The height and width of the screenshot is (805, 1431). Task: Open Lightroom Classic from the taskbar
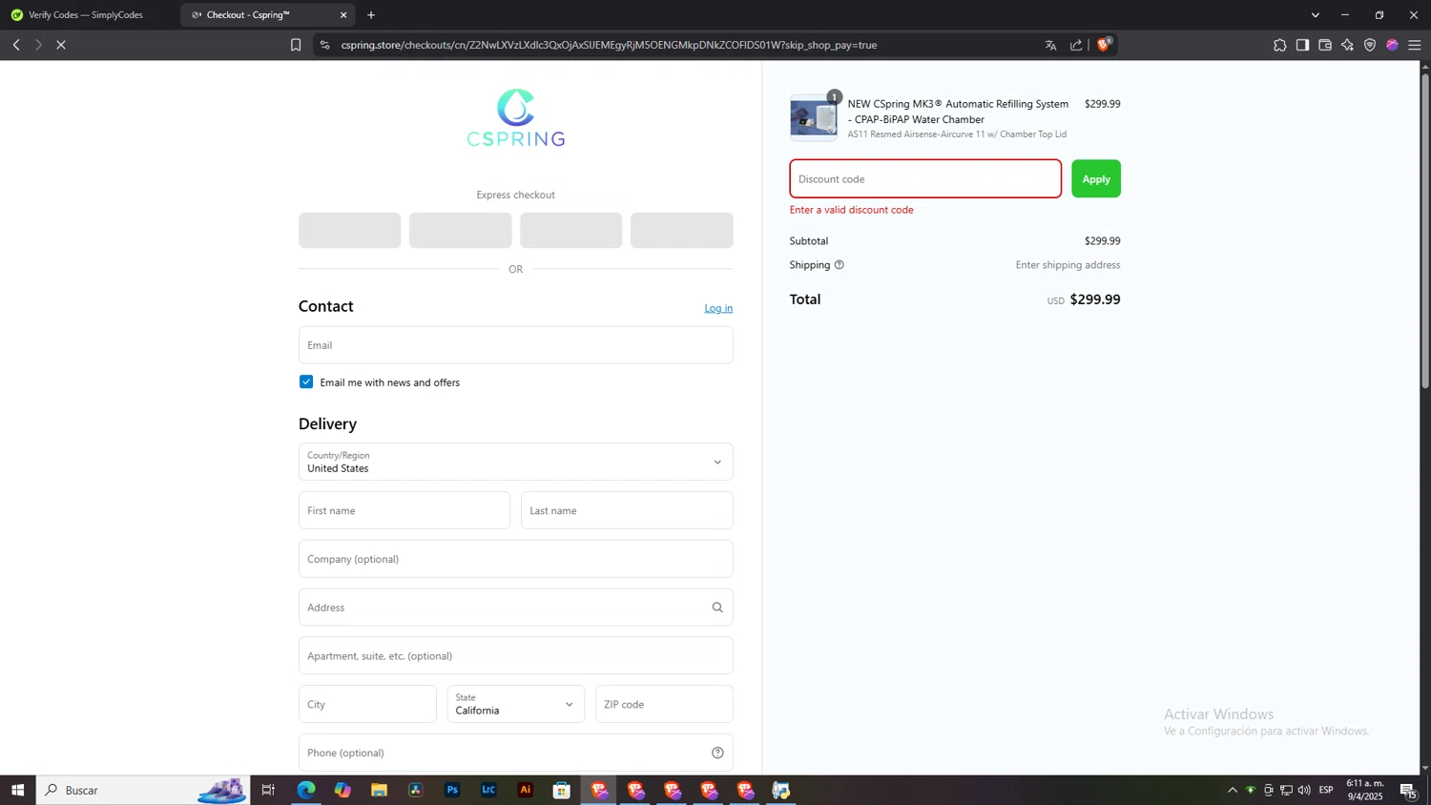(x=488, y=790)
